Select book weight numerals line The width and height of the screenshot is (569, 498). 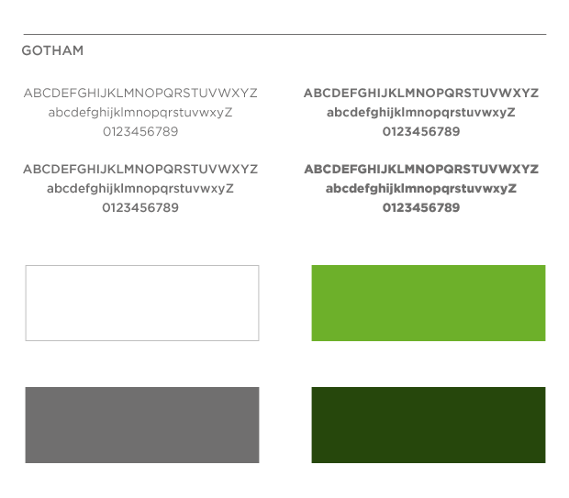tap(140, 207)
